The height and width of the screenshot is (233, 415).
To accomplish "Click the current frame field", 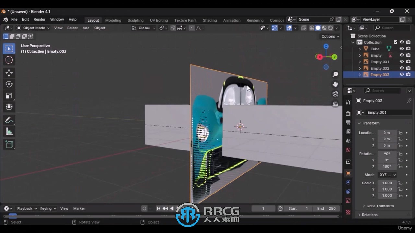I will click(x=263, y=208).
